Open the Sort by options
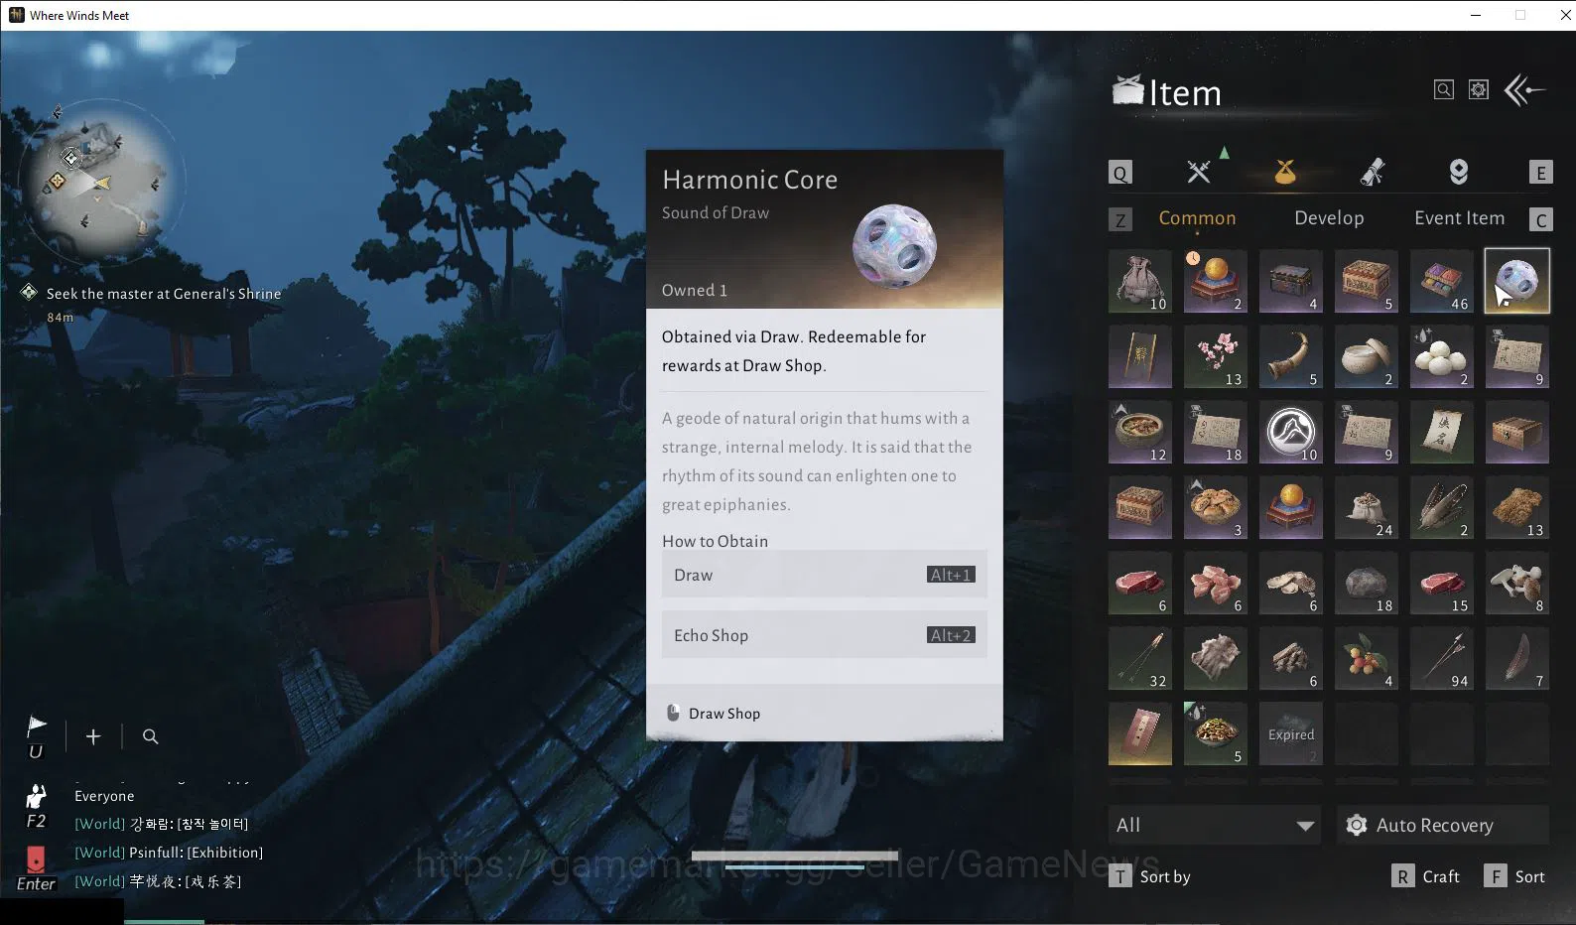Screen dimensions: 1576x925 click(1150, 876)
